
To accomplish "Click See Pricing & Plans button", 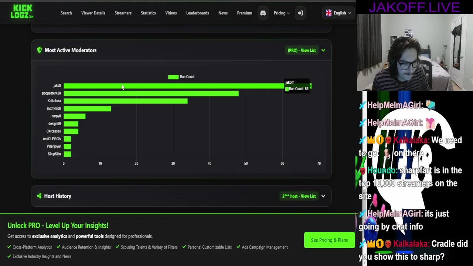I will tap(329, 240).
